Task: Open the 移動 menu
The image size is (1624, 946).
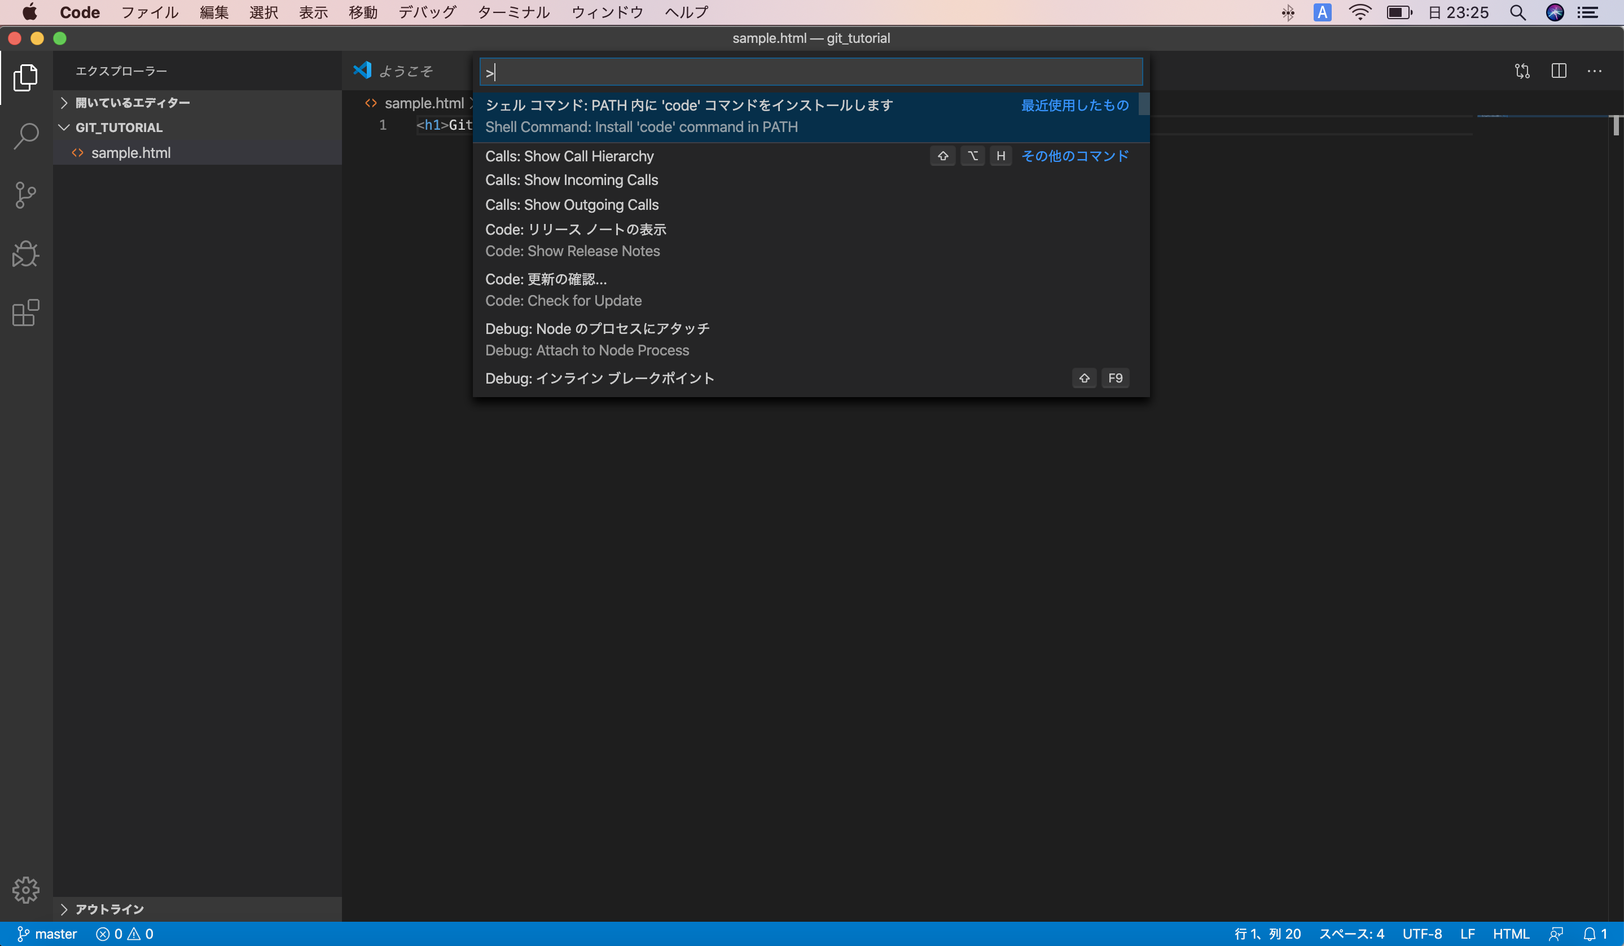Action: coord(363,12)
